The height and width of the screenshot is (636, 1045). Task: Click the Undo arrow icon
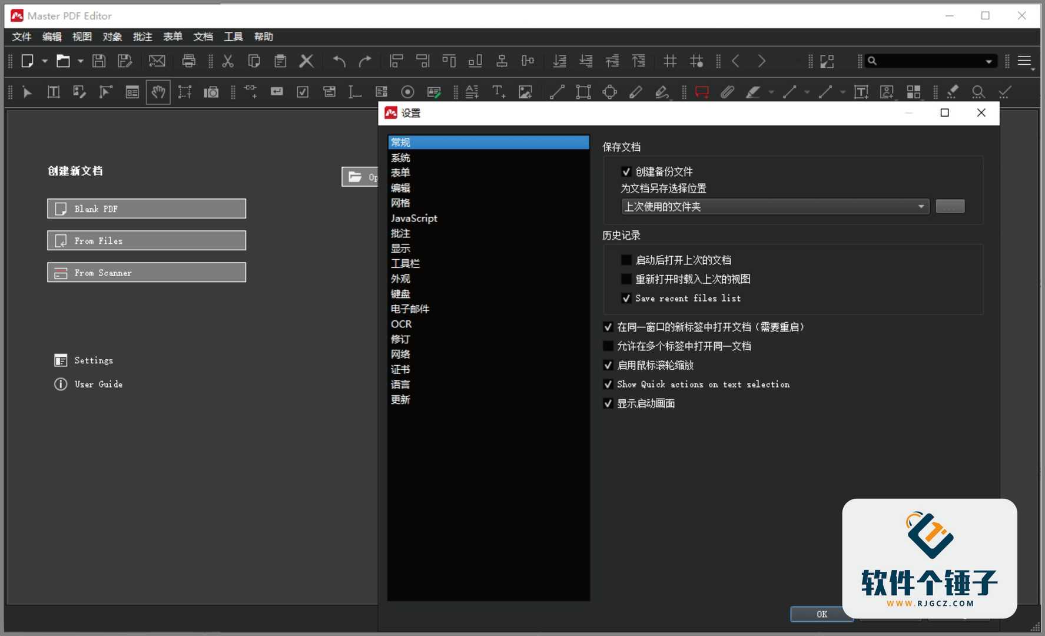pyautogui.click(x=339, y=61)
